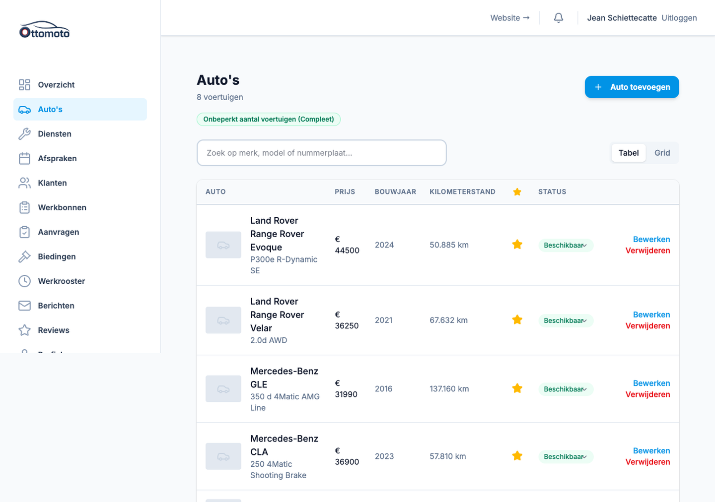
Task: Open notifications bell
Action: (559, 18)
